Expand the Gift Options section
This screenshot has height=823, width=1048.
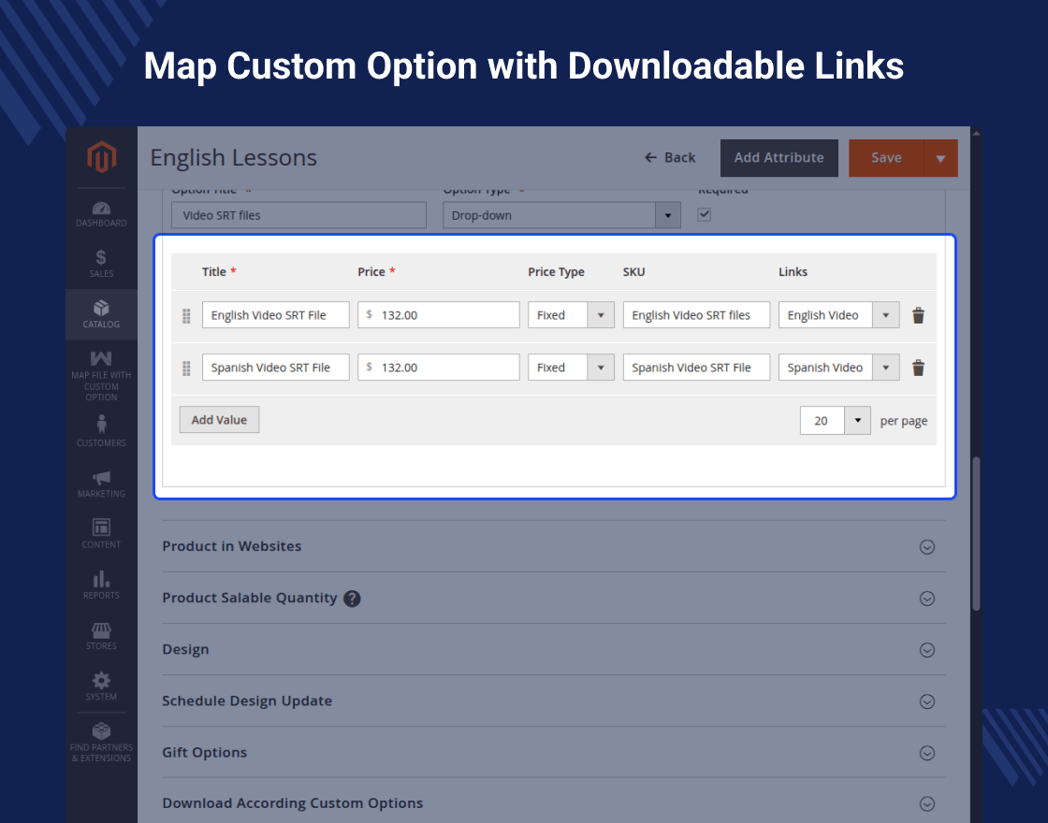(926, 753)
